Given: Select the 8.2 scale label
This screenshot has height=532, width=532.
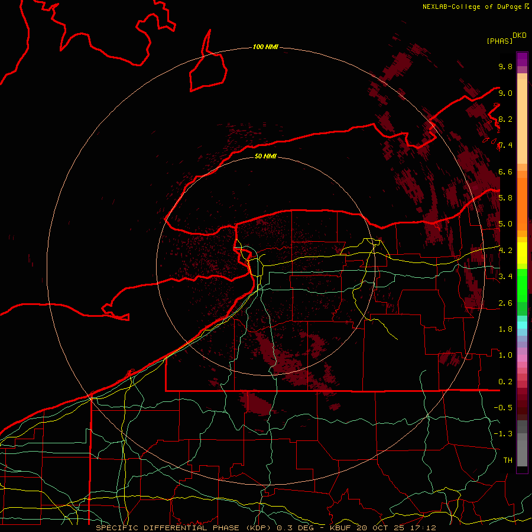Looking at the screenshot, I should point(505,119).
